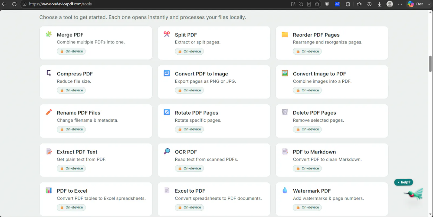Screen dimensions: 433x217
Task: Click "Combine images into a PDF." text
Action: [x=322, y=81]
